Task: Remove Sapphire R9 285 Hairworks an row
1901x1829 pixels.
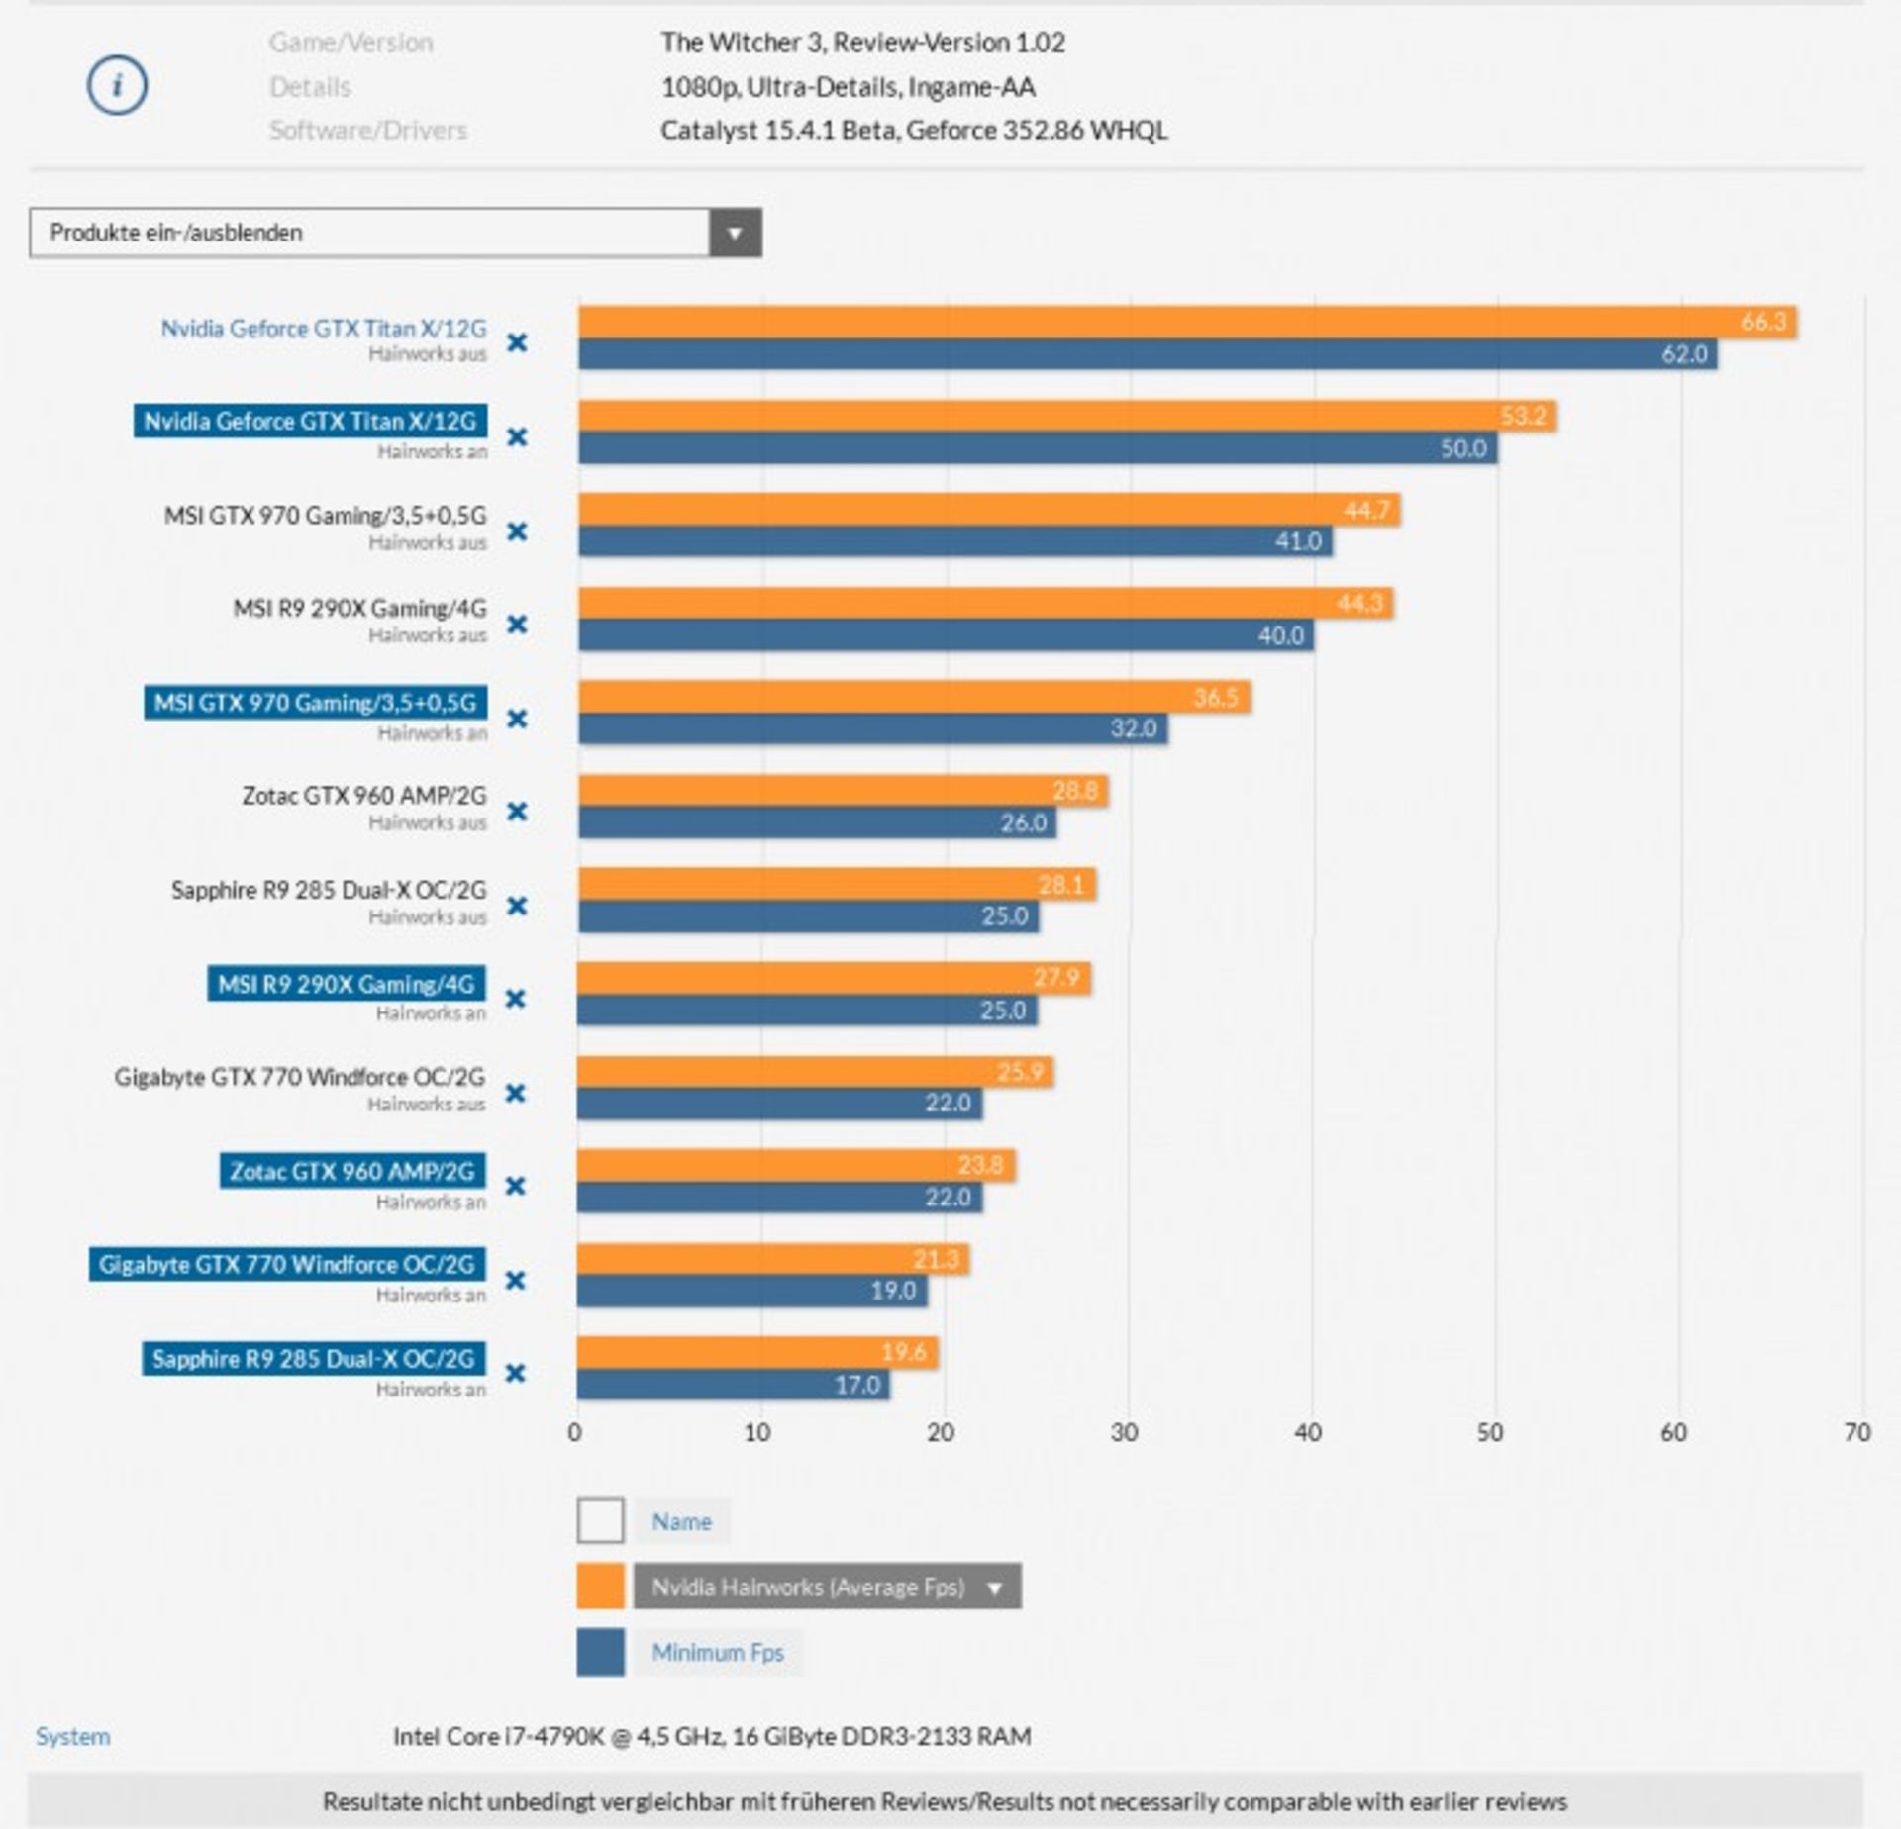Action: click(516, 1373)
